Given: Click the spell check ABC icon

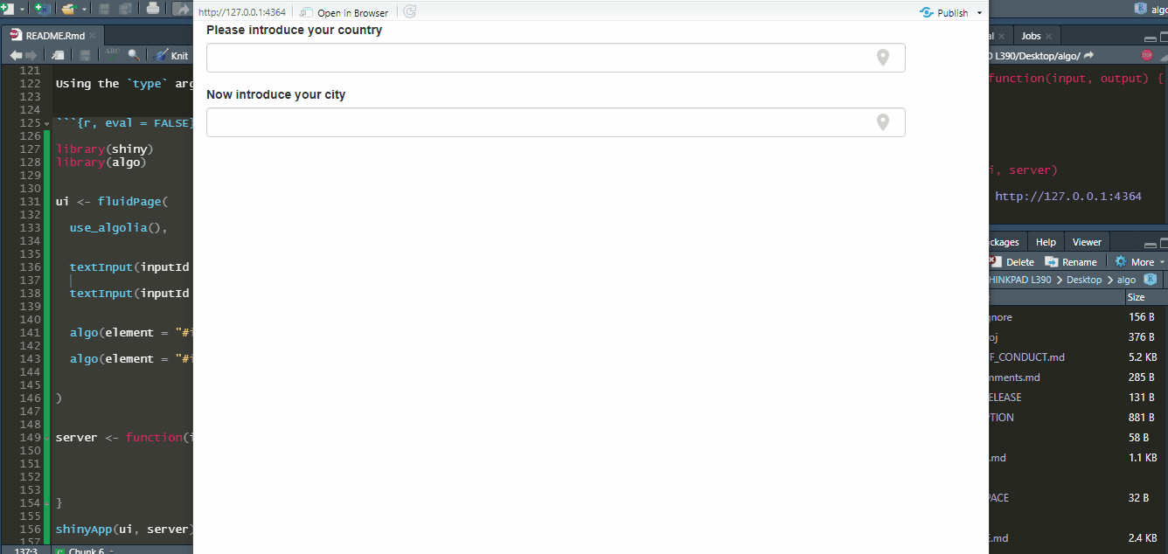Looking at the screenshot, I should [x=112, y=54].
